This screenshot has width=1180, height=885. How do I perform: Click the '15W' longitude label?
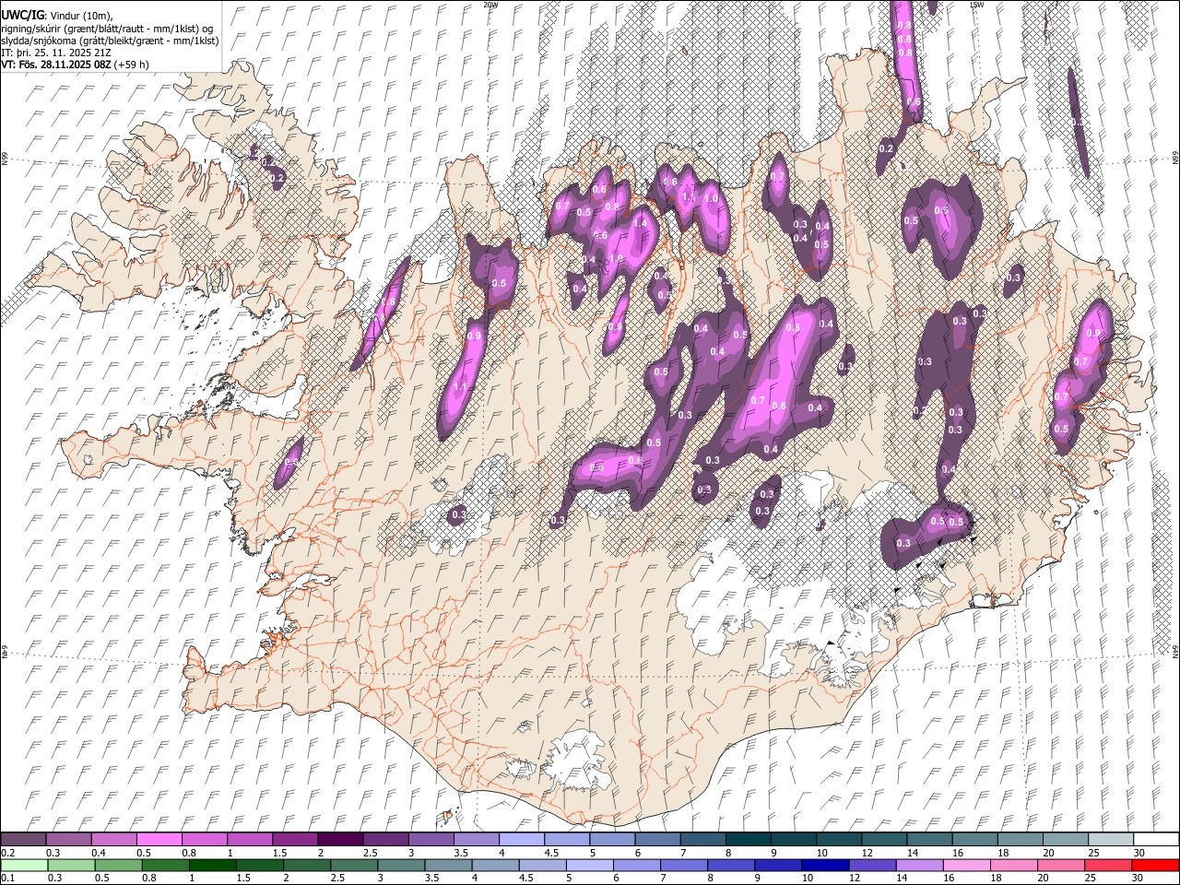click(x=977, y=5)
